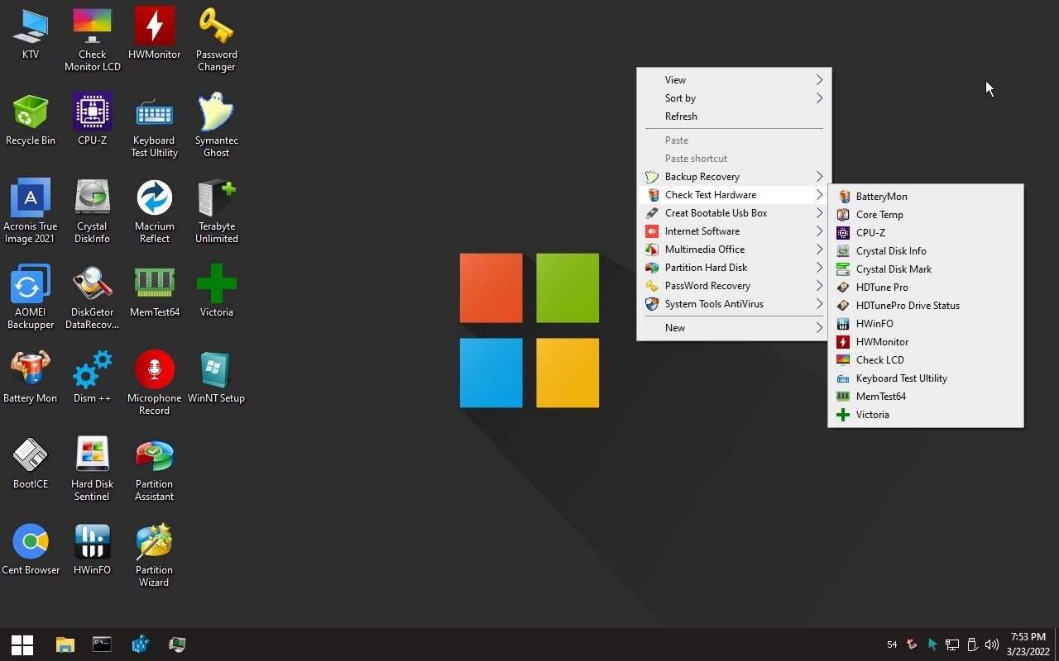The image size is (1059, 661).
Task: Expand the New submenu arrow
Action: (819, 328)
